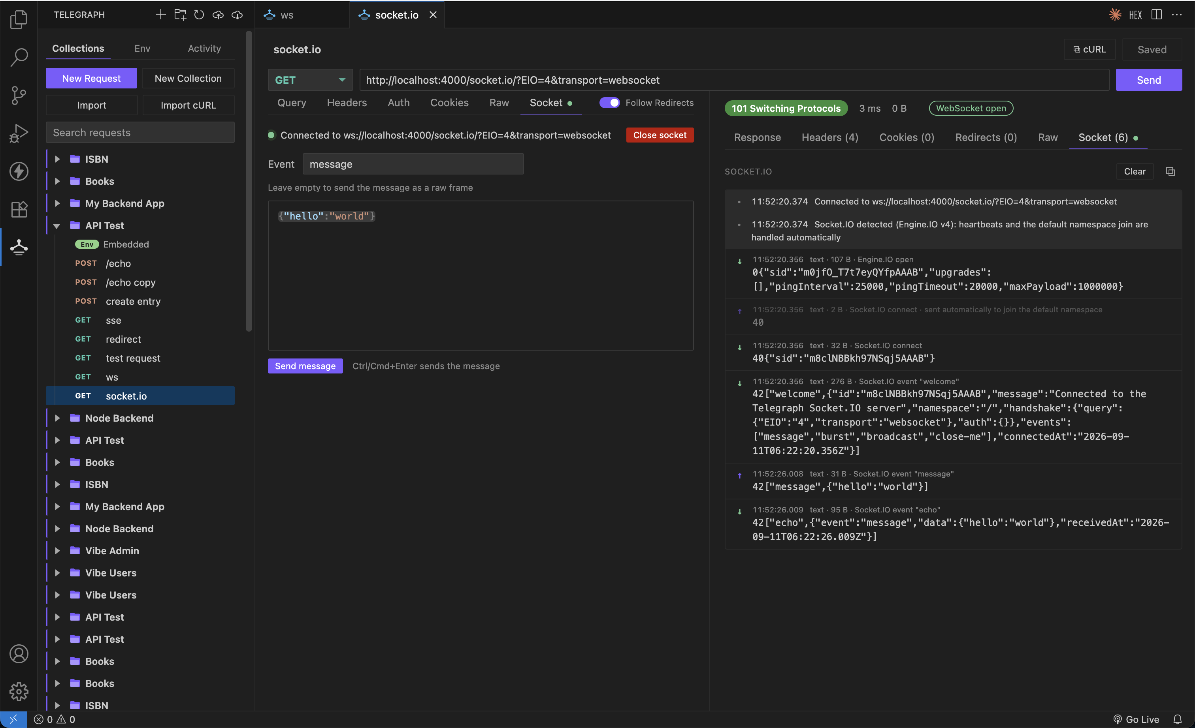Screen dimensions: 1195x728
Task: Click the split editor layout icon
Action: pyautogui.click(x=1157, y=15)
